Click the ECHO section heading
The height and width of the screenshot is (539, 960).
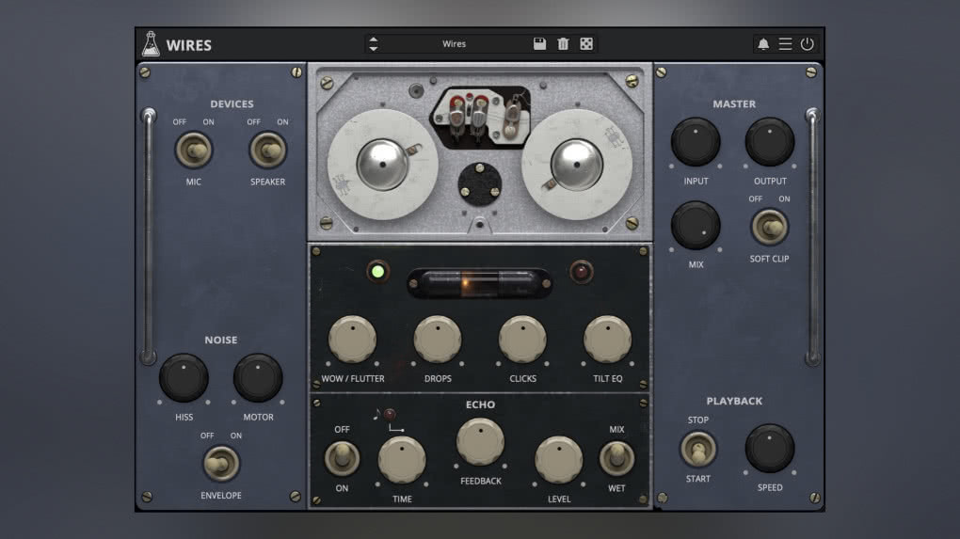(x=480, y=404)
